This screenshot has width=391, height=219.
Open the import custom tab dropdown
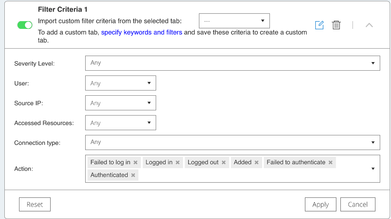[x=234, y=21]
